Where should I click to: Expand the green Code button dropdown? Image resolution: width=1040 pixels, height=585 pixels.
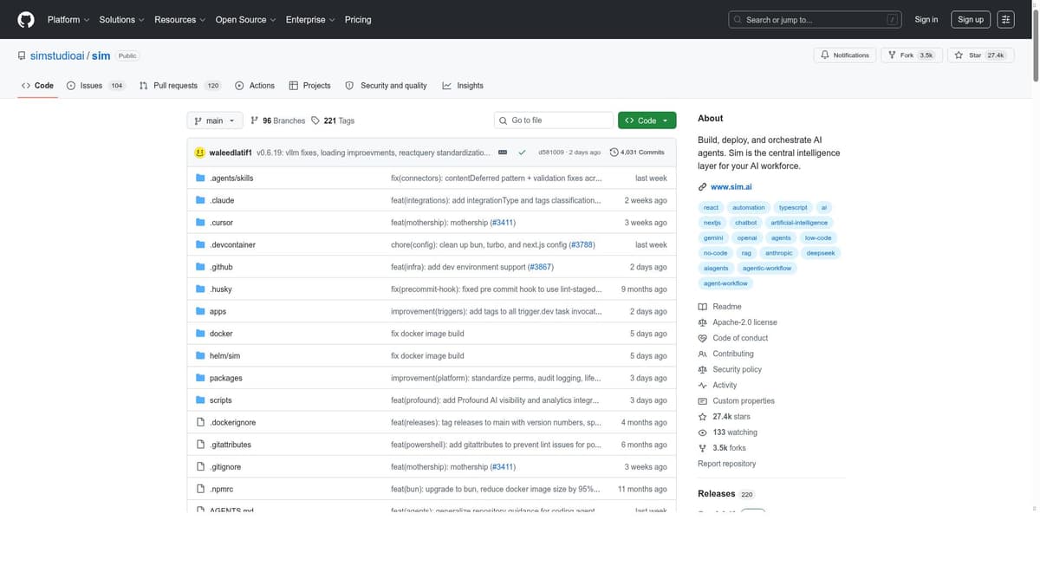click(647, 120)
